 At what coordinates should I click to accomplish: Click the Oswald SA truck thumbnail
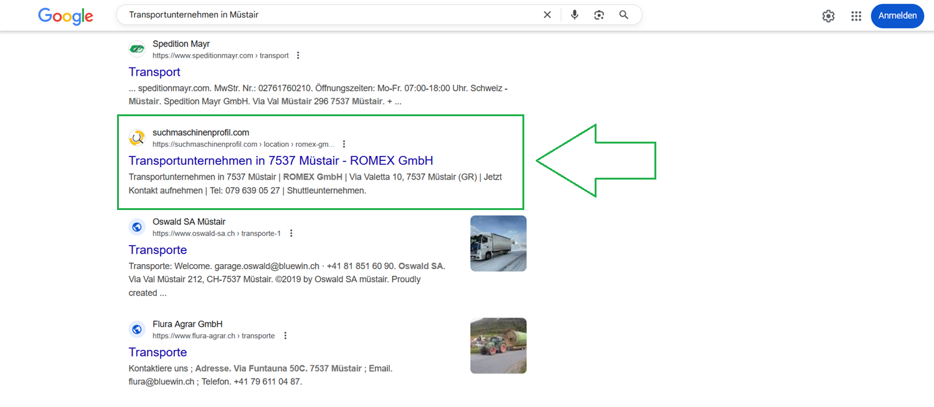point(498,244)
